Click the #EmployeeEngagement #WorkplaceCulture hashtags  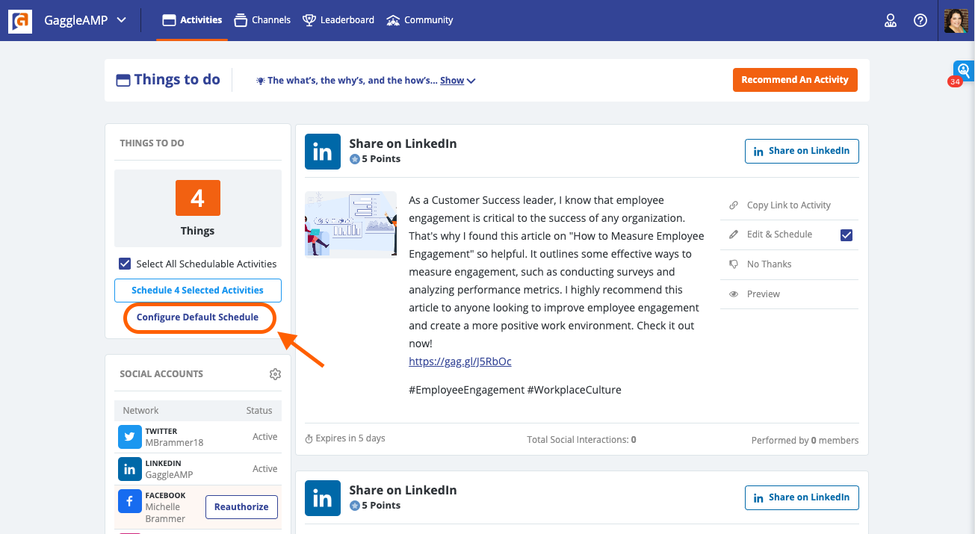click(515, 390)
